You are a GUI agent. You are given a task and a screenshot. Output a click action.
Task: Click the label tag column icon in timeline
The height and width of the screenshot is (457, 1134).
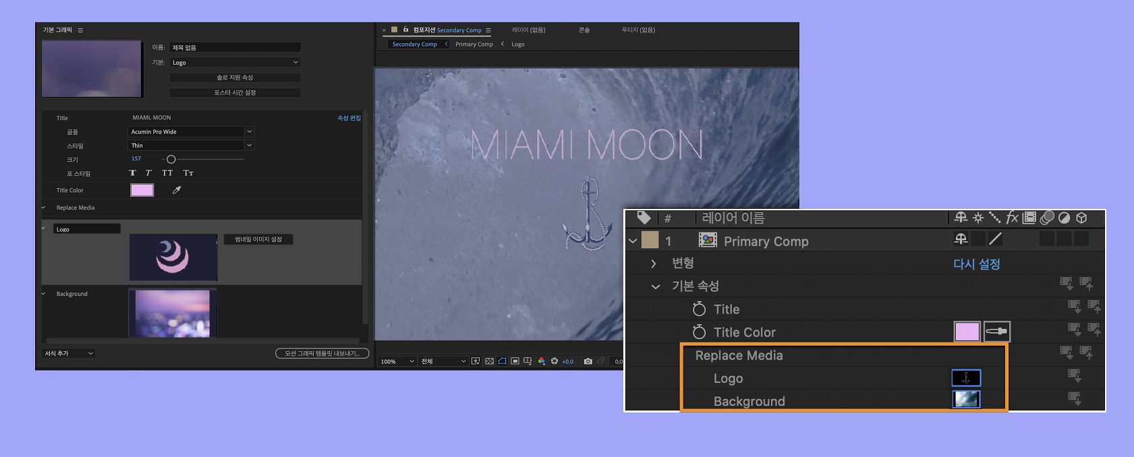pyautogui.click(x=644, y=218)
